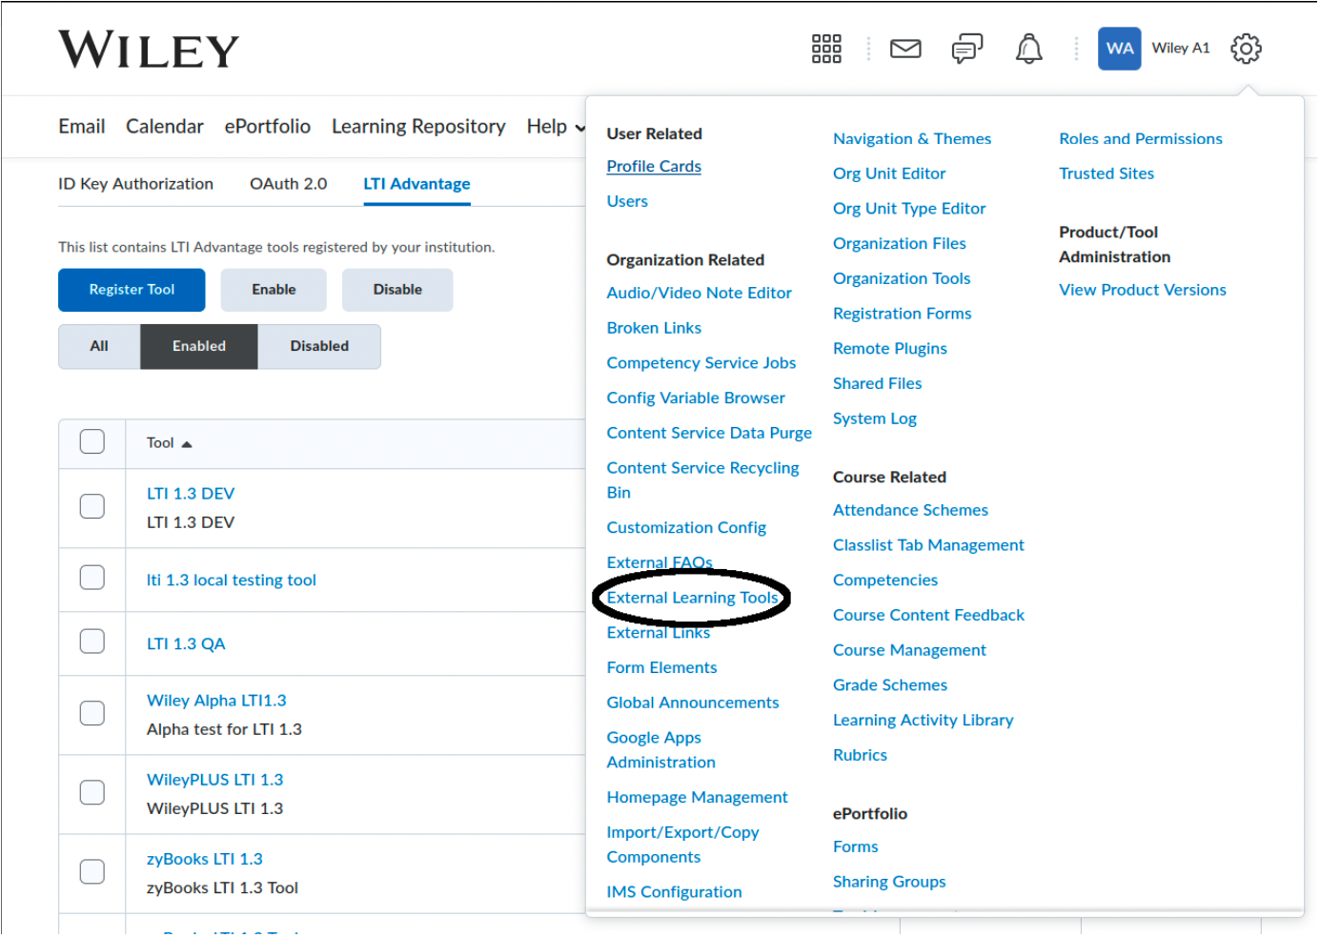
Task: Open the Calendar nav item
Action: pos(165,127)
